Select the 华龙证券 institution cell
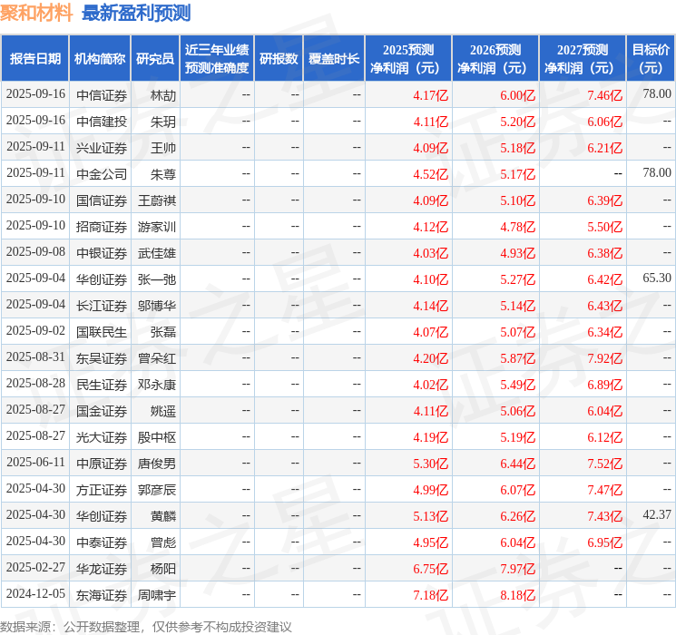 (102, 569)
